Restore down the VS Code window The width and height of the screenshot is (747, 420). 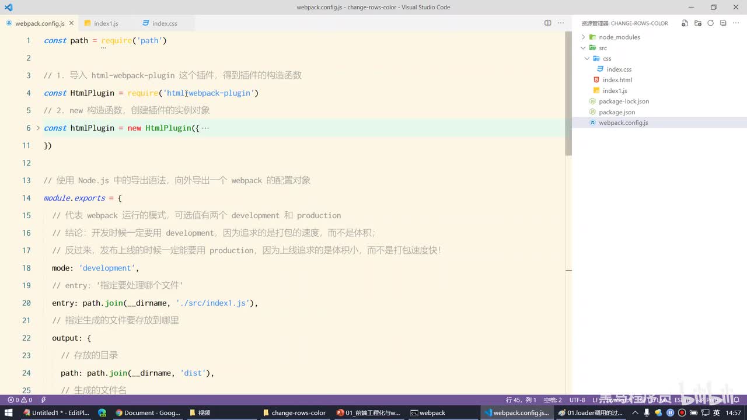[713, 7]
